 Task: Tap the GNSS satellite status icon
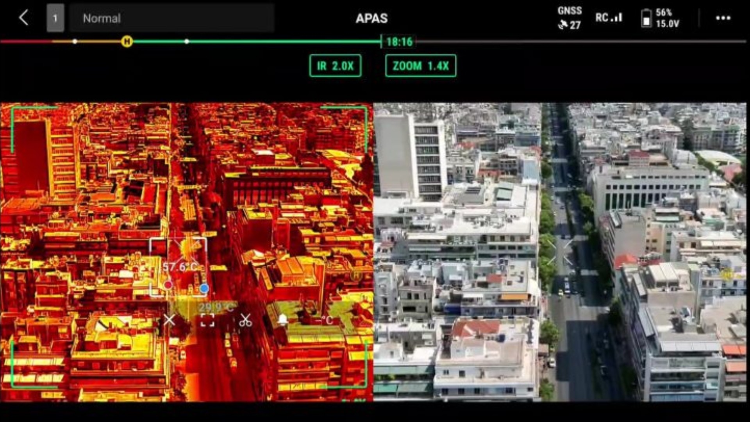point(570,18)
